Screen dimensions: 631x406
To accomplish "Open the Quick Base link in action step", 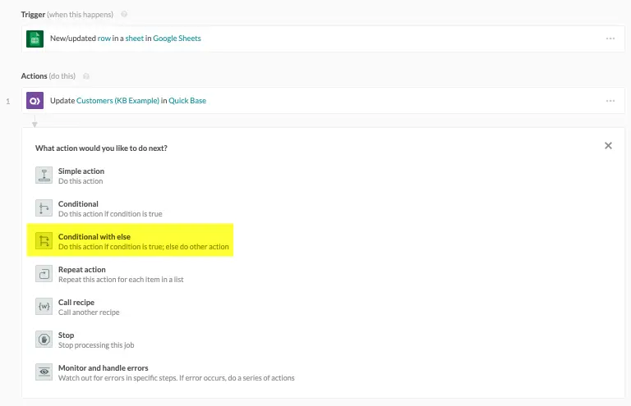I will [x=187, y=101].
